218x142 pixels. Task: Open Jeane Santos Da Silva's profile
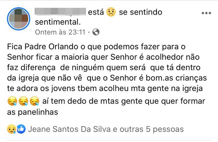[69, 129]
